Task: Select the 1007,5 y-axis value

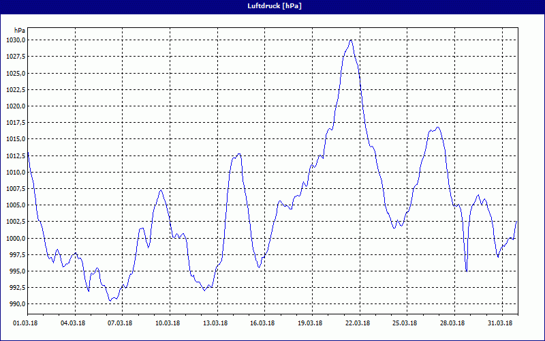Action: point(16,189)
